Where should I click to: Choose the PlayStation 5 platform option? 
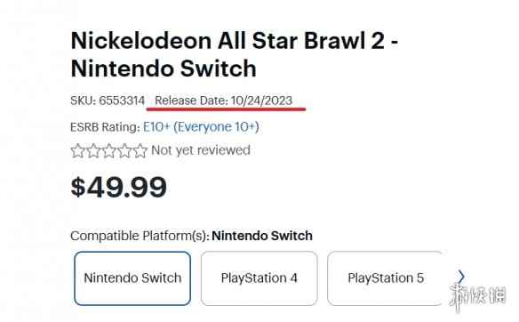click(x=386, y=278)
